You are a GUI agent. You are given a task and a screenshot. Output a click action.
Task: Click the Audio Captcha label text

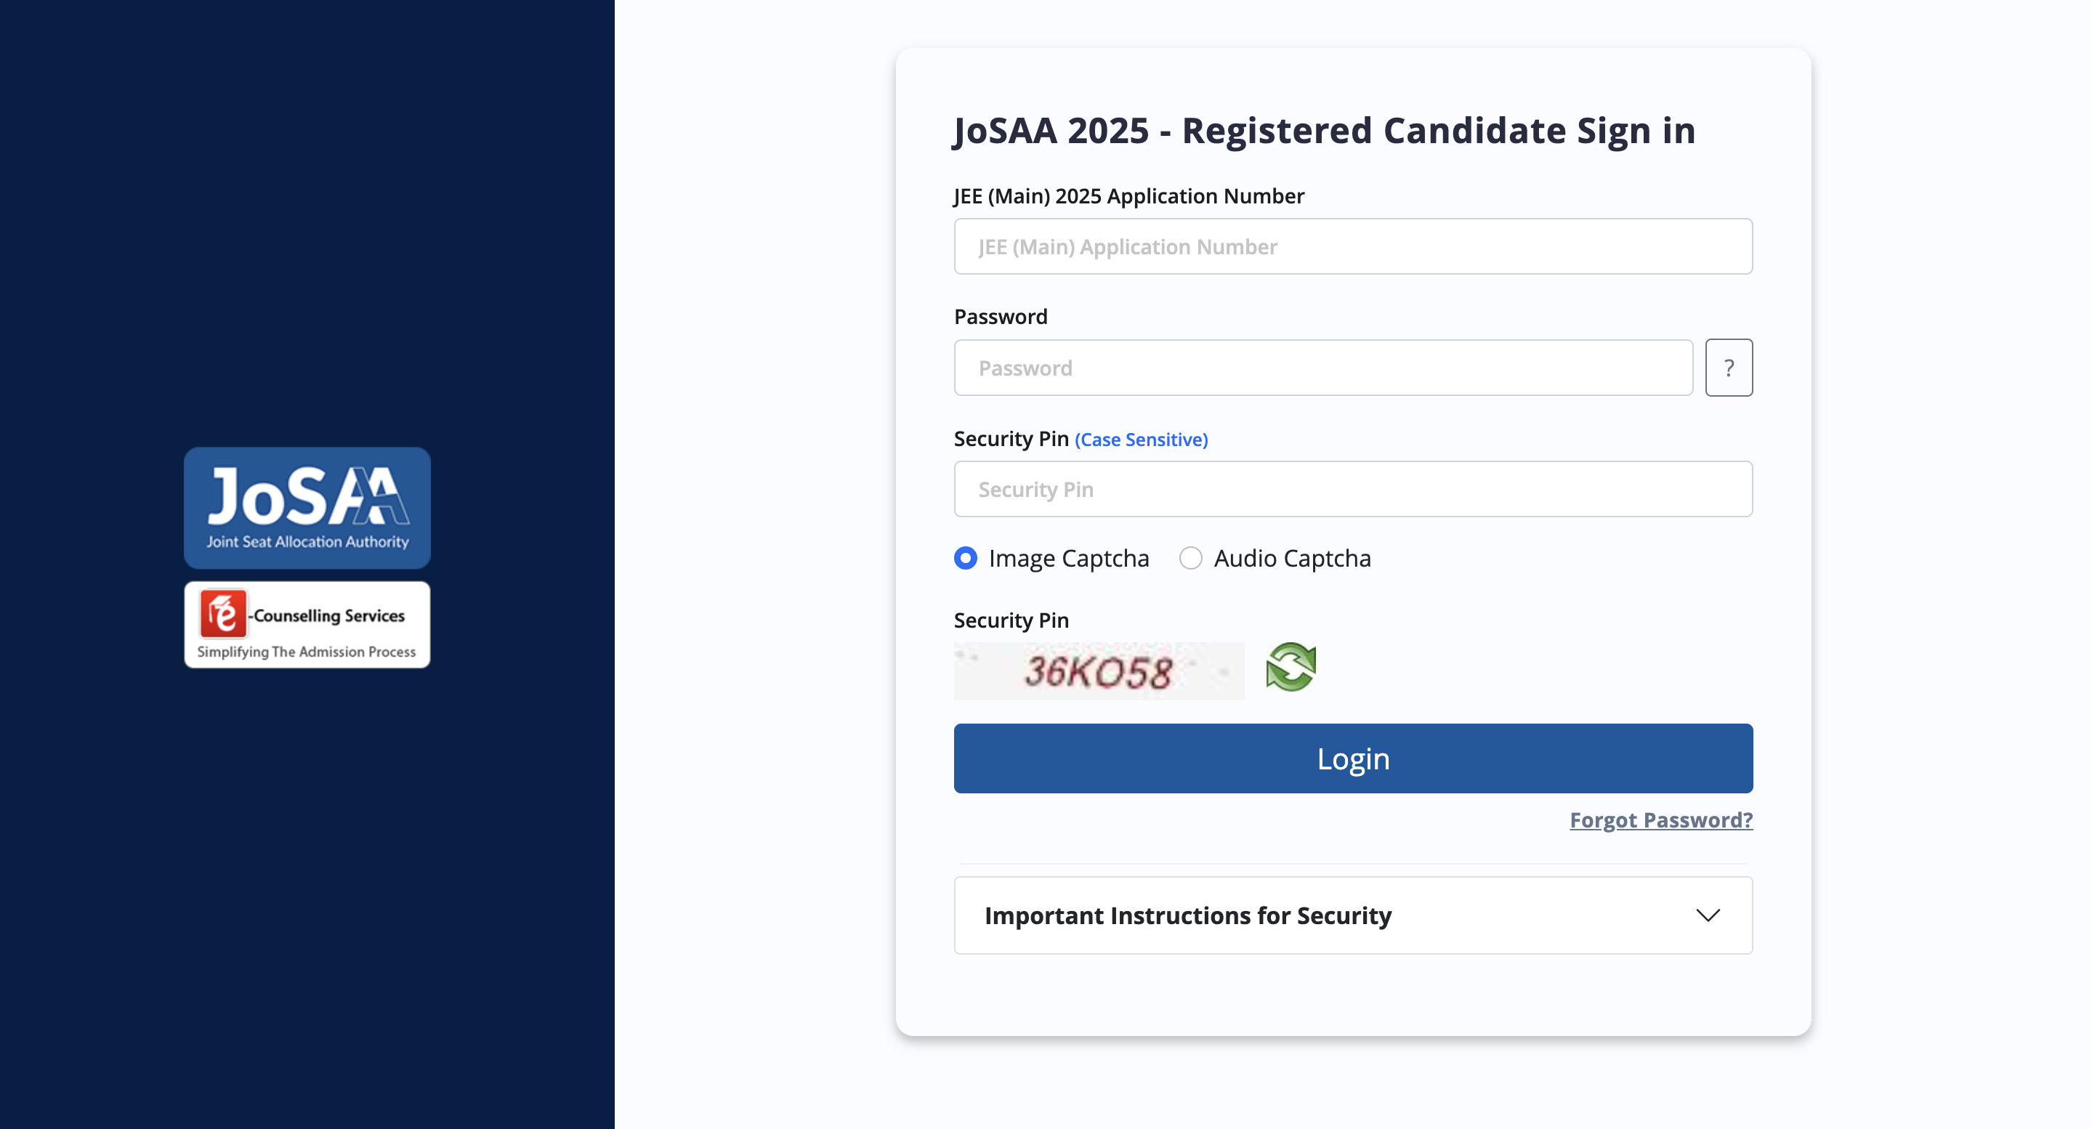click(x=1292, y=559)
